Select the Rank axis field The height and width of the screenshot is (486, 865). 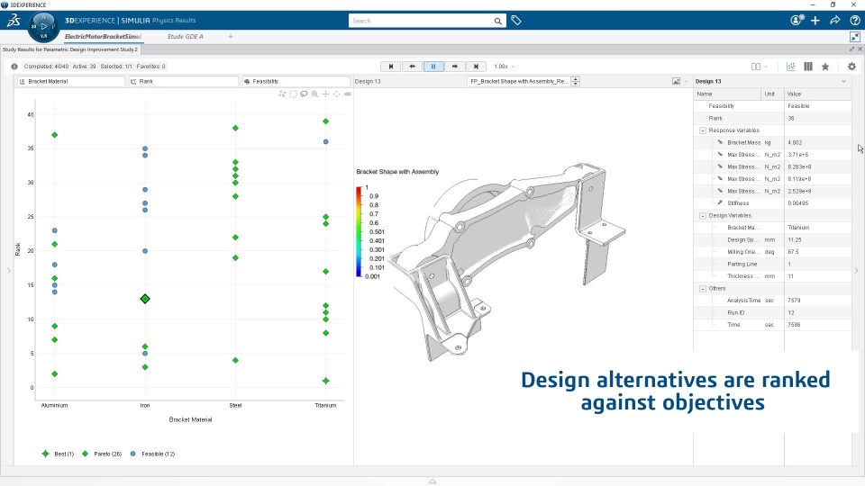pyautogui.click(x=184, y=81)
